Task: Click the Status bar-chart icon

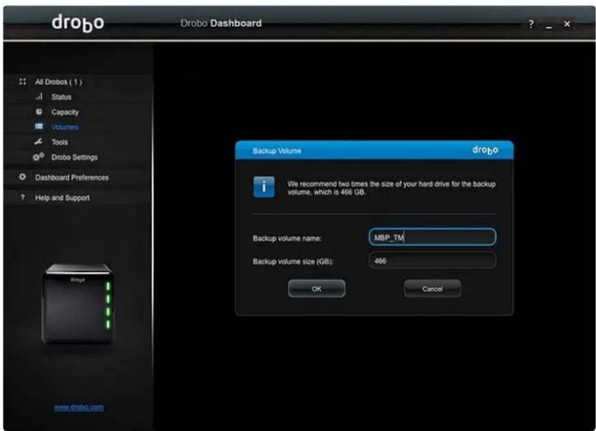Action: [x=39, y=96]
